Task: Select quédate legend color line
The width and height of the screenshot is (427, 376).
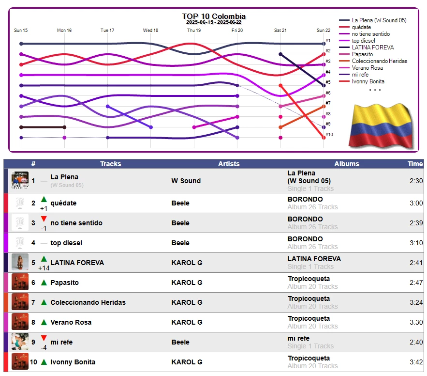Action: (344, 27)
